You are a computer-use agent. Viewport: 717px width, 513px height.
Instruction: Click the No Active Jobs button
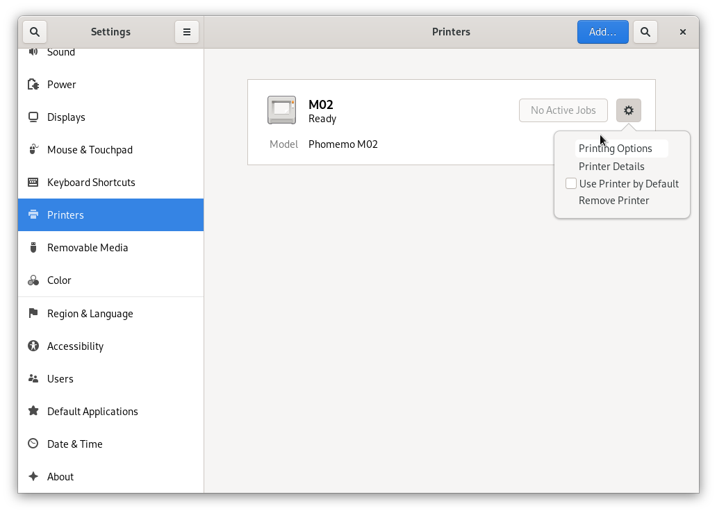[x=563, y=110]
